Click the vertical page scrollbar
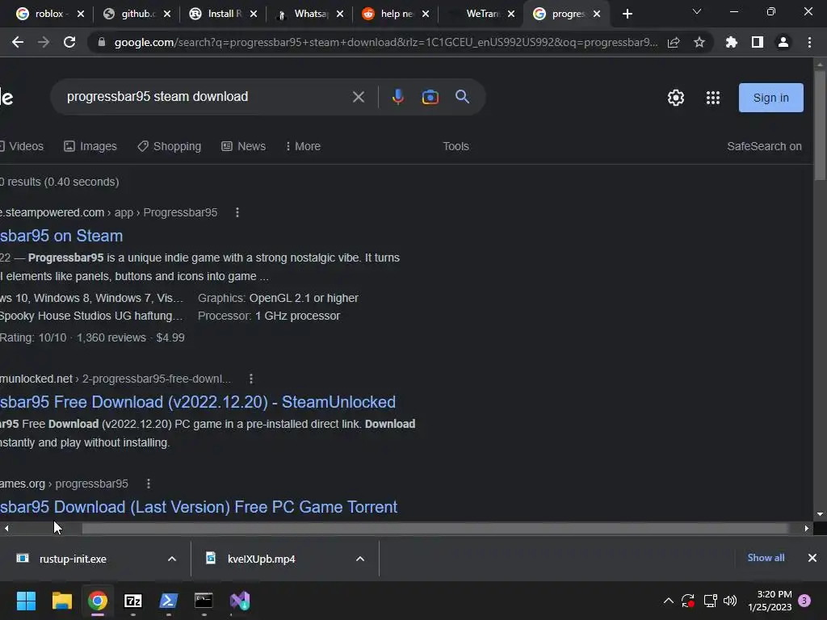Screen dimensions: 827x620 [x=820, y=125]
